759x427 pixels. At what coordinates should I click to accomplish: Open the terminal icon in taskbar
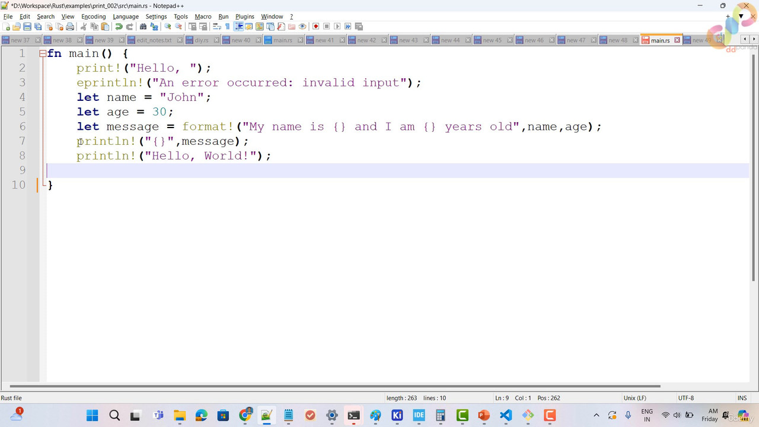click(353, 415)
